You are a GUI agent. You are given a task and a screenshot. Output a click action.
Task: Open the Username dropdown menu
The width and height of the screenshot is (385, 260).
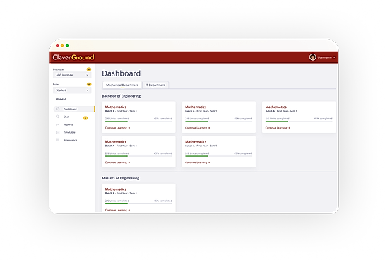click(326, 57)
